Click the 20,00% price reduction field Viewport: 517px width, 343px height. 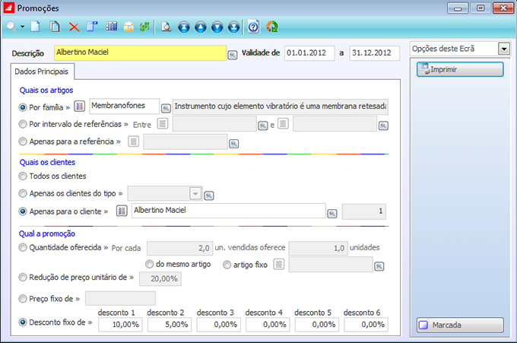(x=160, y=278)
